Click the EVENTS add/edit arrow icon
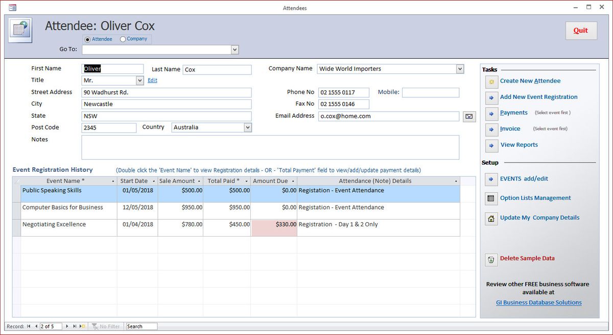 [x=491, y=179]
